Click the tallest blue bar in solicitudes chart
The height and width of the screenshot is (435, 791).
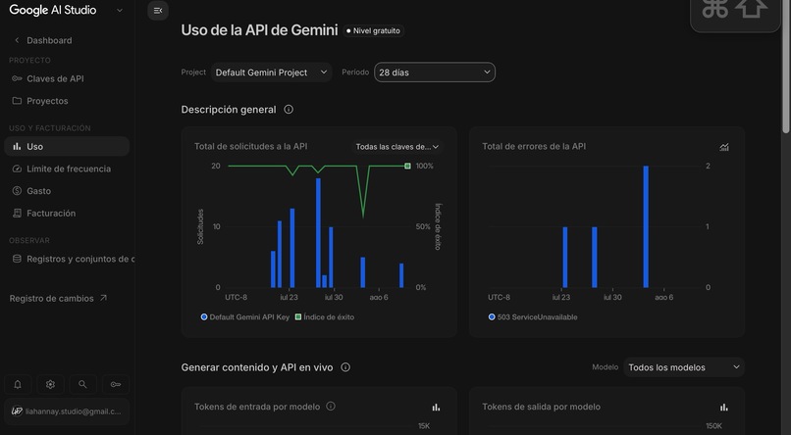[x=318, y=232]
